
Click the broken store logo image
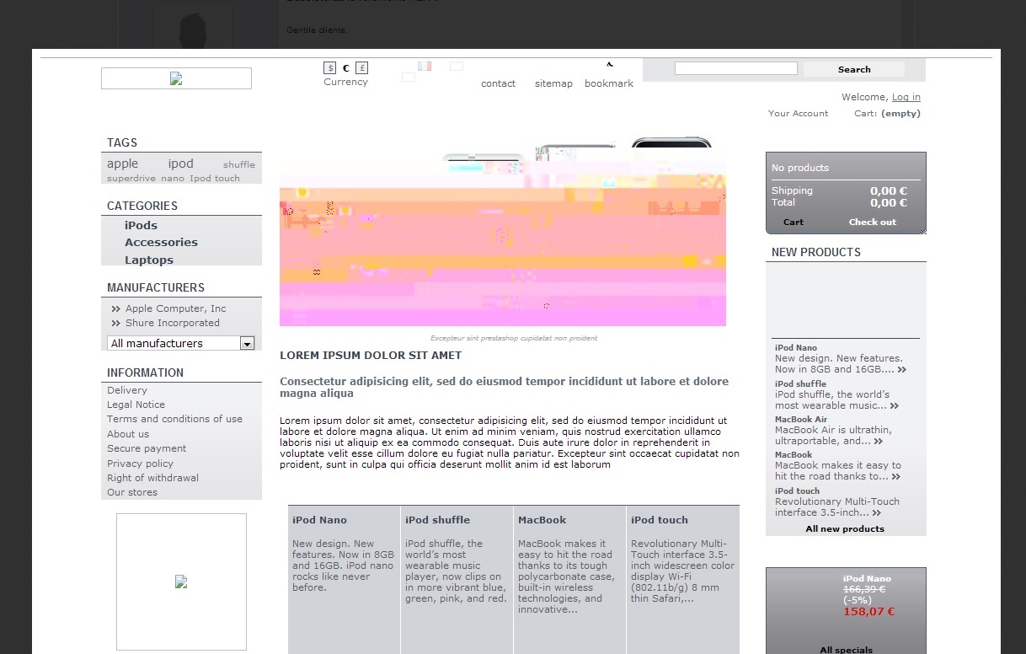coord(176,78)
